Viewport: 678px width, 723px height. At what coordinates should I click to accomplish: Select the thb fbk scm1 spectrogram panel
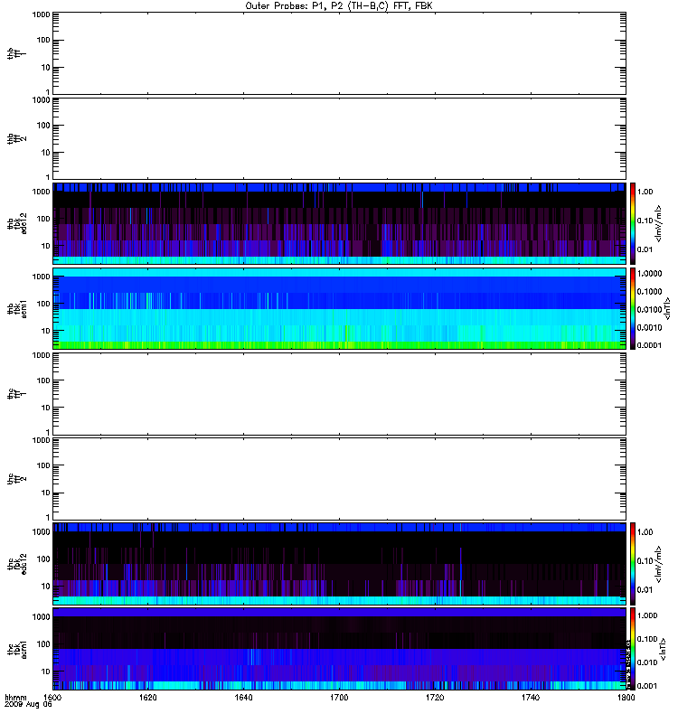[x=339, y=308]
